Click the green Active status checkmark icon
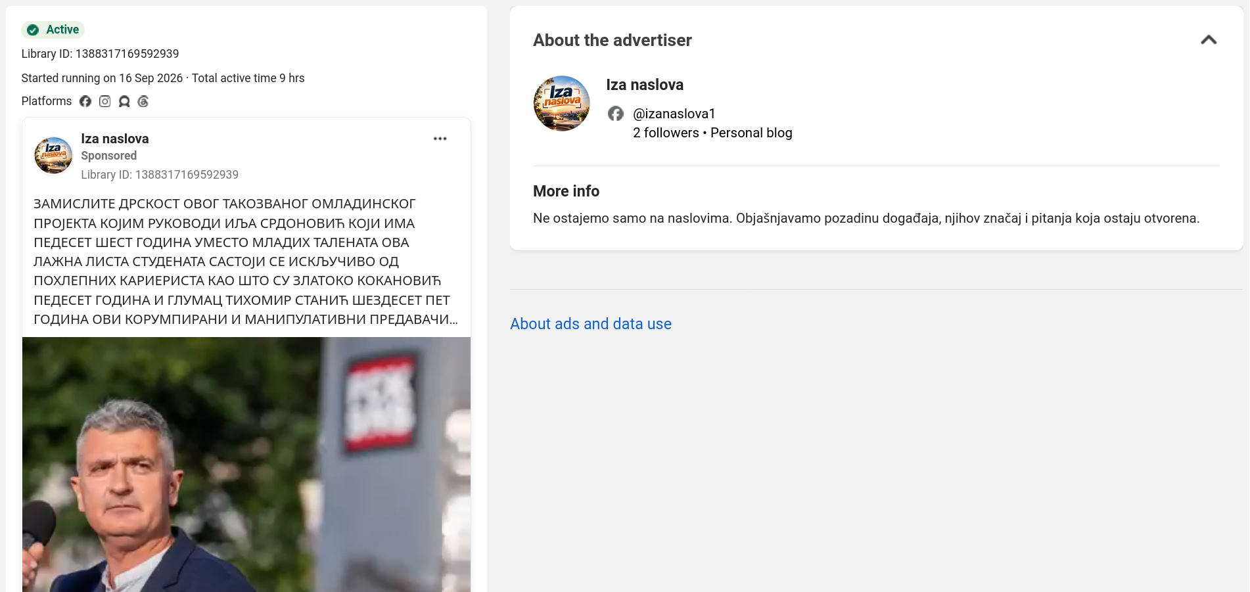The height and width of the screenshot is (592, 1250). (33, 30)
